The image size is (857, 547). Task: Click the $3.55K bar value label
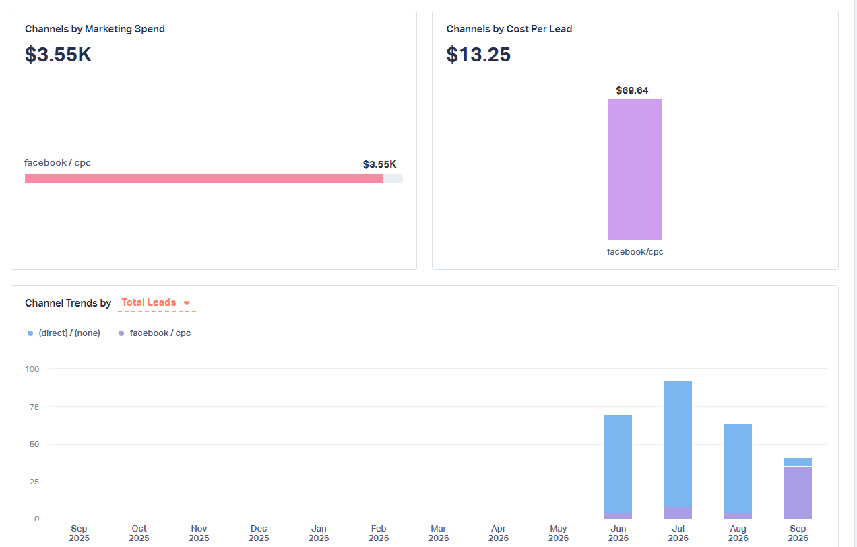click(x=379, y=164)
